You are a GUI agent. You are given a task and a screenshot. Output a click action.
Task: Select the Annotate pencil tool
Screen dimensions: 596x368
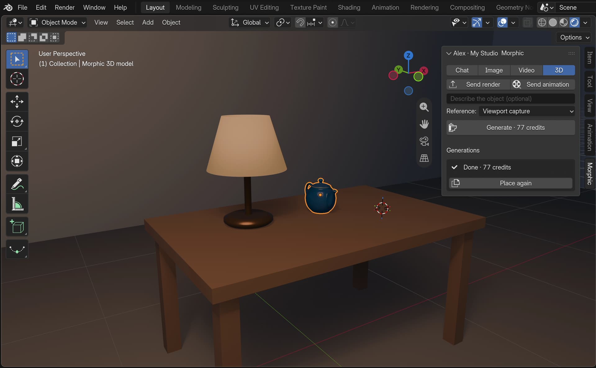[x=17, y=184]
